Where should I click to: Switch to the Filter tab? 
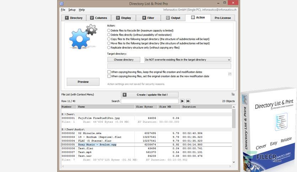[148, 18]
